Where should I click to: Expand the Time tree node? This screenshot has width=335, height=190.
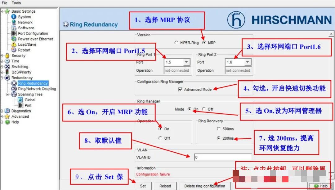(1, 61)
